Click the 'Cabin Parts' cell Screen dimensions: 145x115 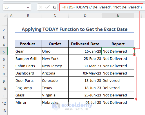pyautogui.click(x=28, y=66)
